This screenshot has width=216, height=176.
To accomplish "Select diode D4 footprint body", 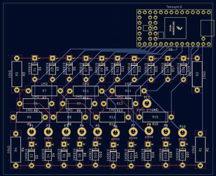I will tap(48, 155).
